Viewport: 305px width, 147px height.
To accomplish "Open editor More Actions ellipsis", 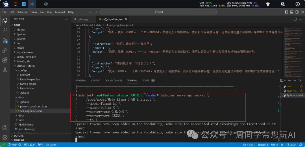I will click(300, 19).
